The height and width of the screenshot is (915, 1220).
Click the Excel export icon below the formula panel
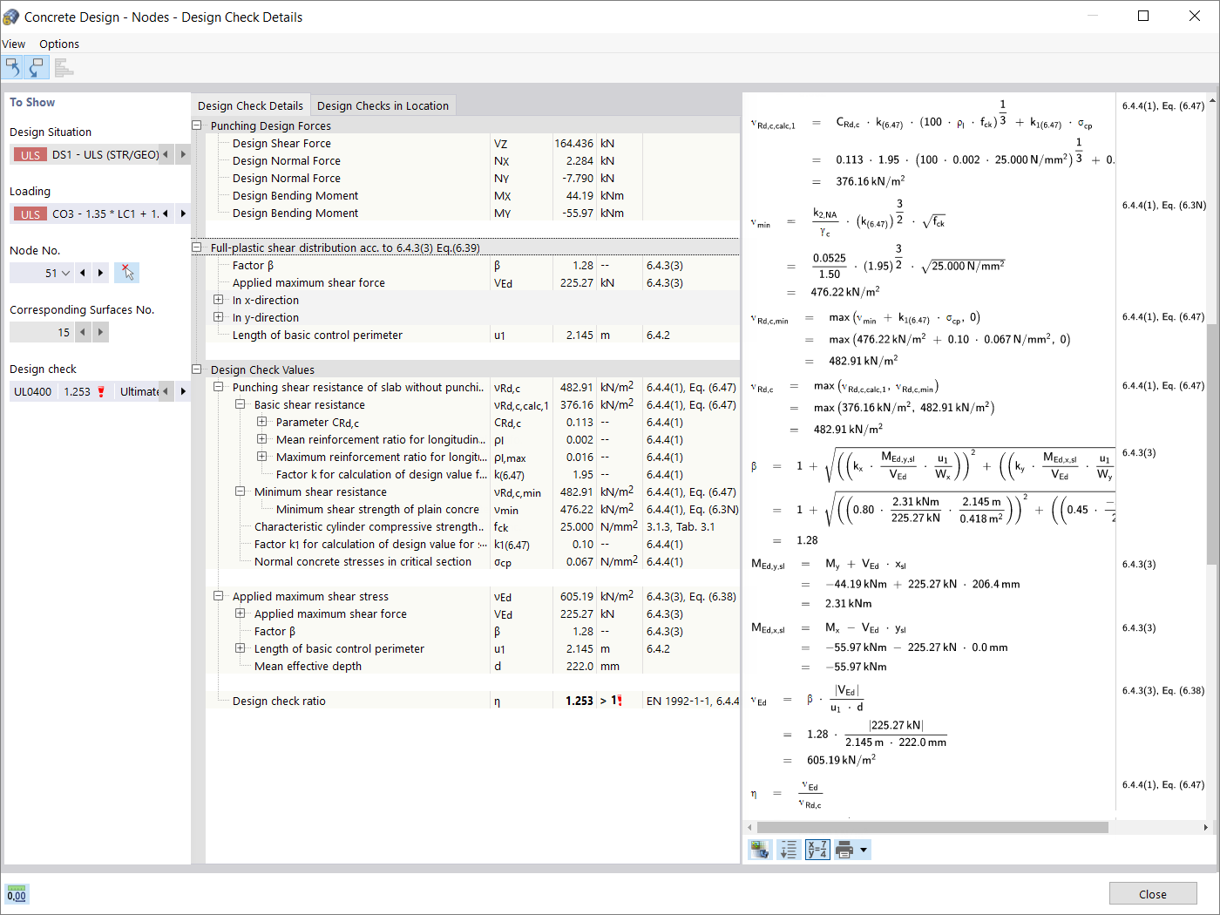761,850
